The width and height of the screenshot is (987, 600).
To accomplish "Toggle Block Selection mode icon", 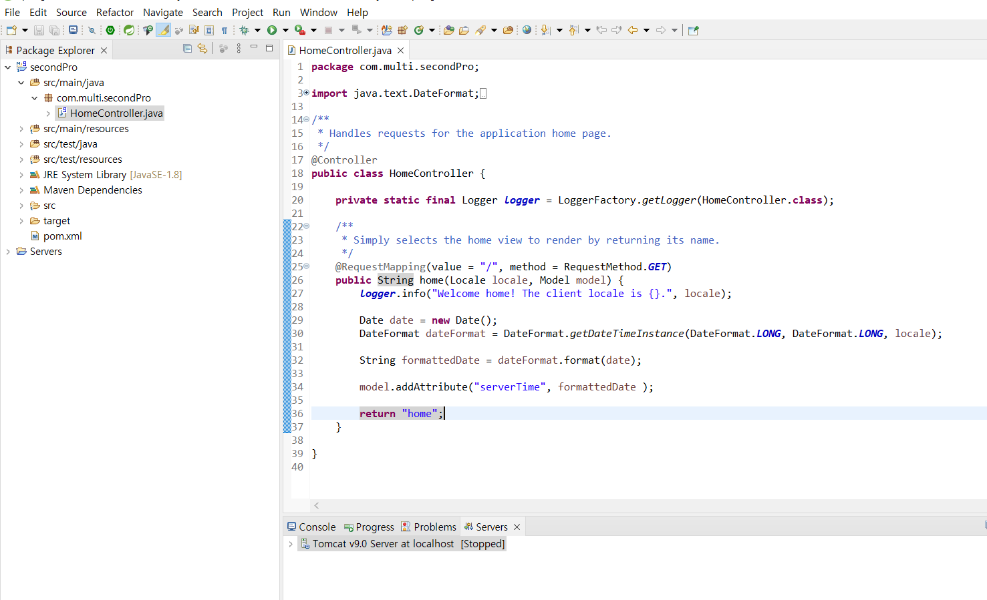I will tap(209, 30).
